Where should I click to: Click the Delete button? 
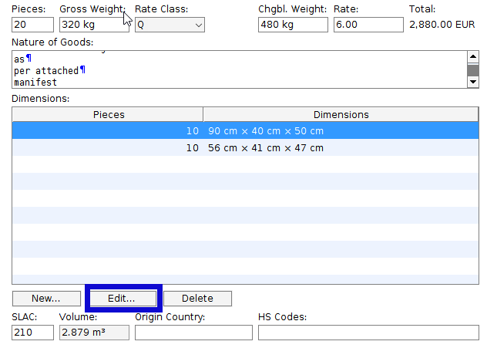197,299
